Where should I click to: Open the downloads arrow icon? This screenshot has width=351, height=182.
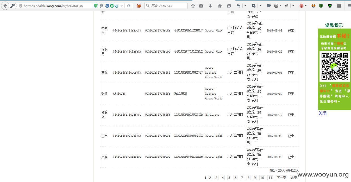(210, 5)
